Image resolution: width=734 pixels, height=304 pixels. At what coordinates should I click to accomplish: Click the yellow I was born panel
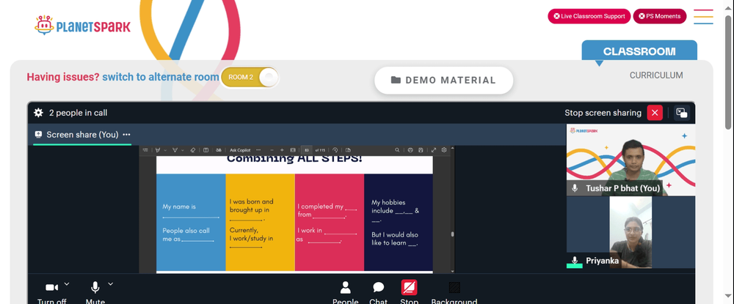coord(261,222)
